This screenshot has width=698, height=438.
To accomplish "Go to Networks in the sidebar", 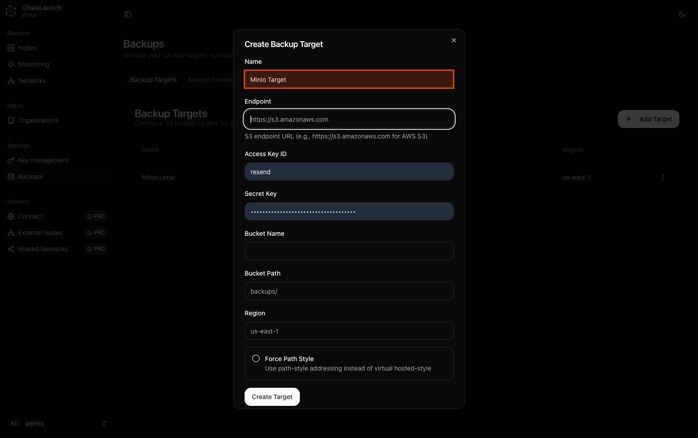I will (32, 81).
